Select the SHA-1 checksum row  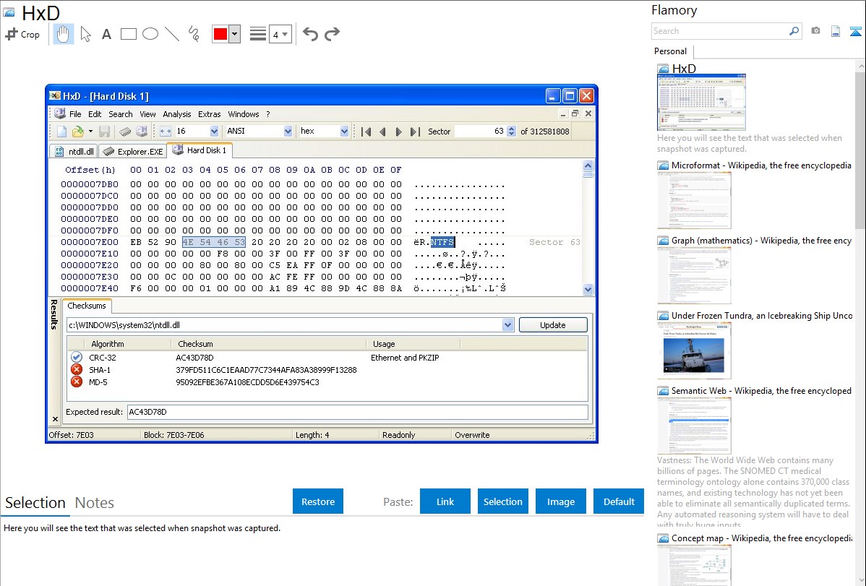coord(327,369)
